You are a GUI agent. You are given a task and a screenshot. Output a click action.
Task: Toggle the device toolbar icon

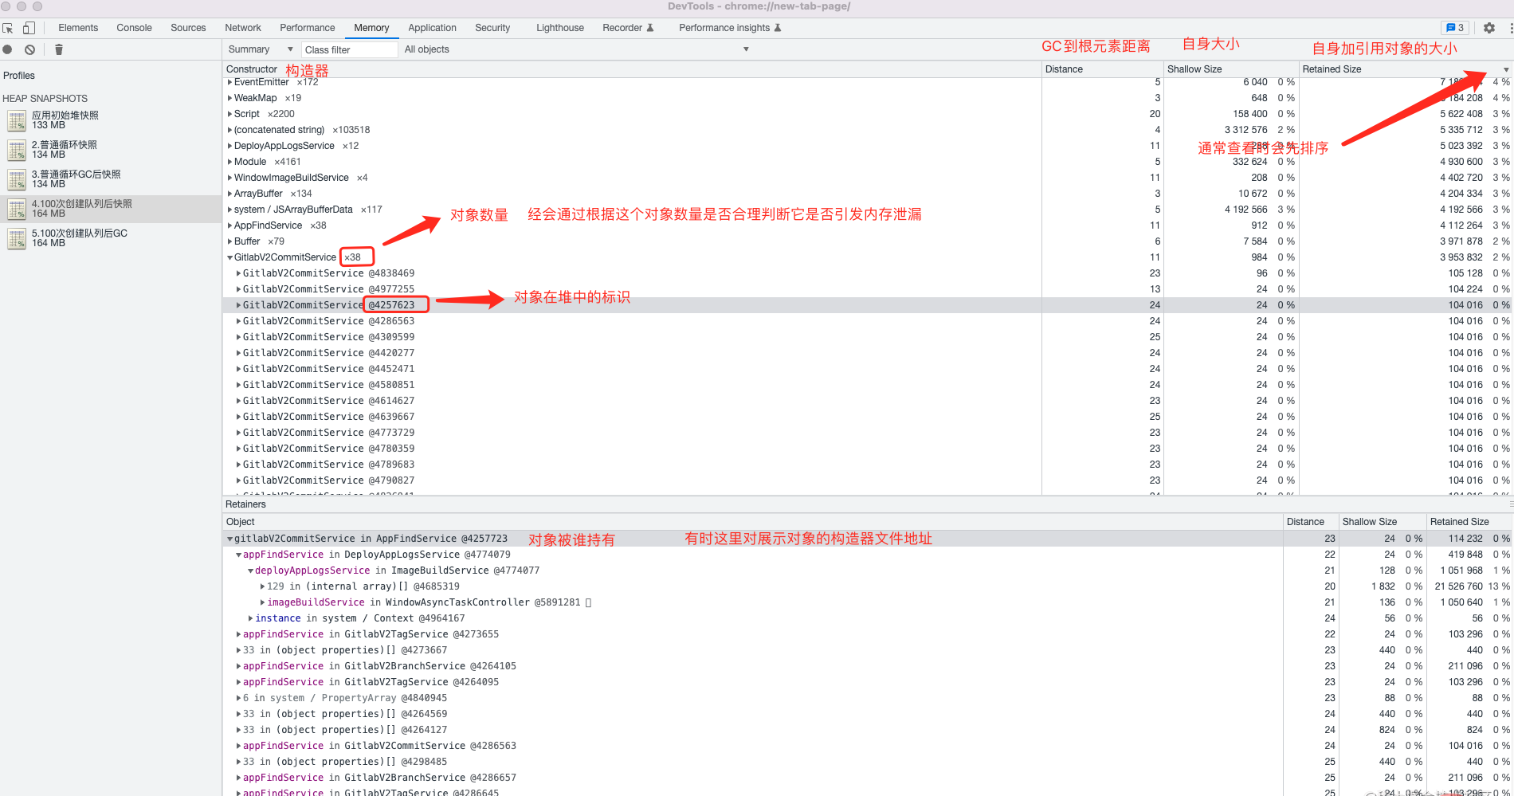[29, 28]
